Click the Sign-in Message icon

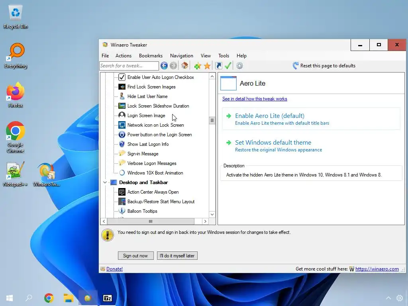tap(122, 153)
